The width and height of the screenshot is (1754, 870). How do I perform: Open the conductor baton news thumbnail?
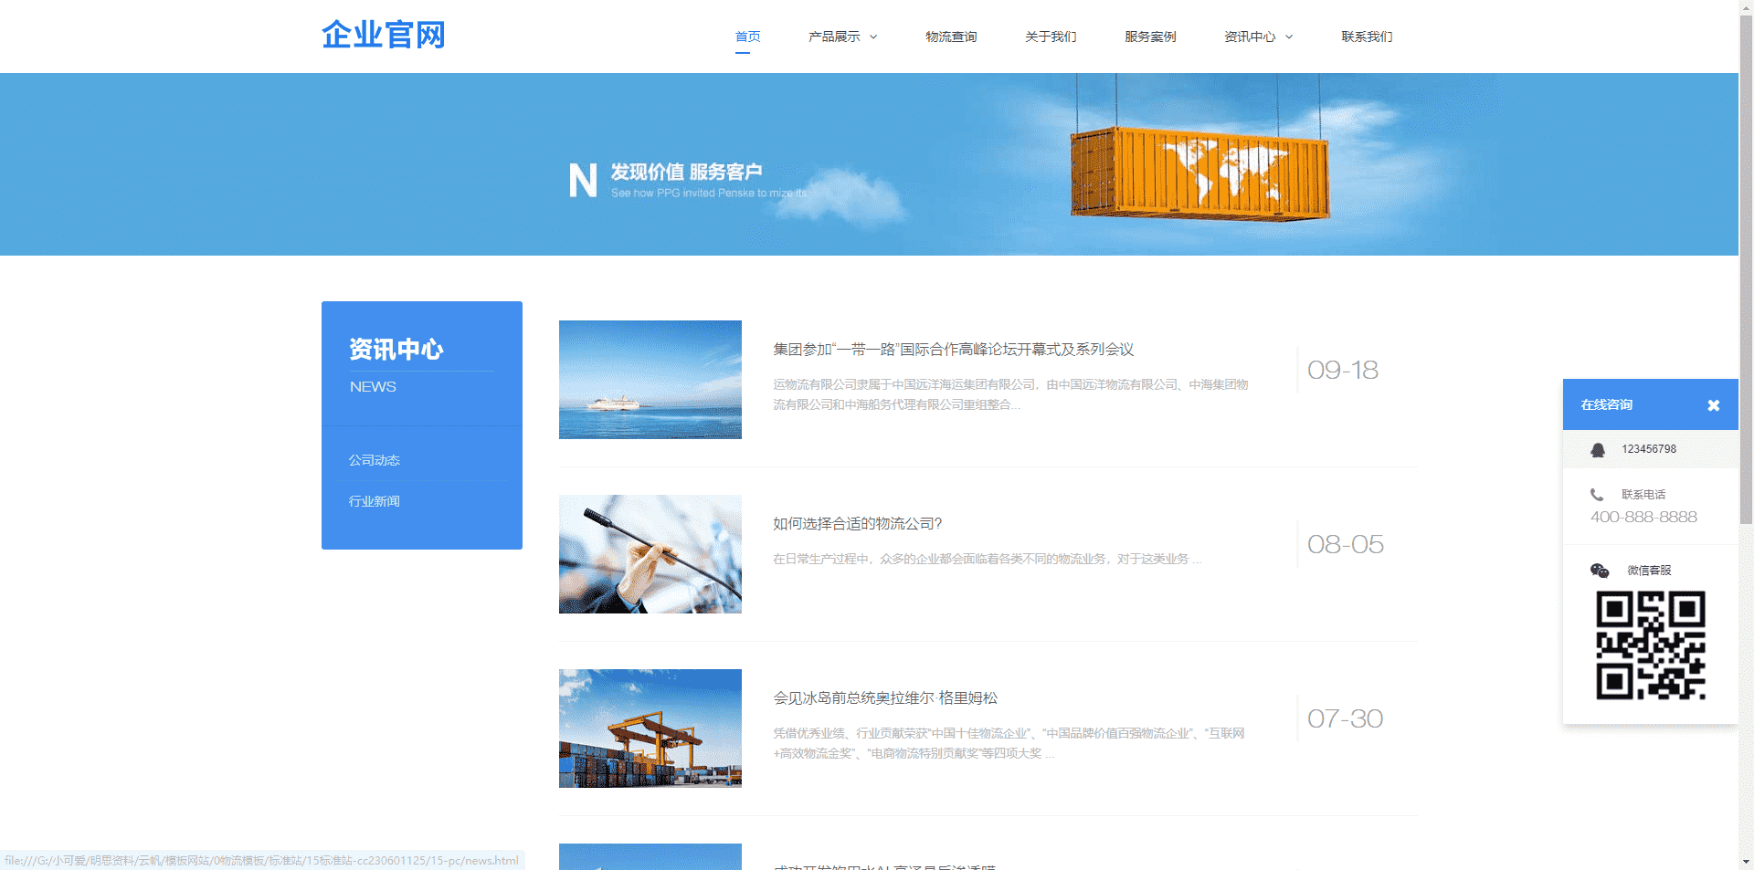[x=650, y=554]
